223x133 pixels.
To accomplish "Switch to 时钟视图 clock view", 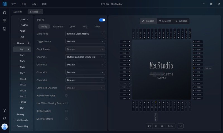I will pyautogui.click(x=164, y=21).
